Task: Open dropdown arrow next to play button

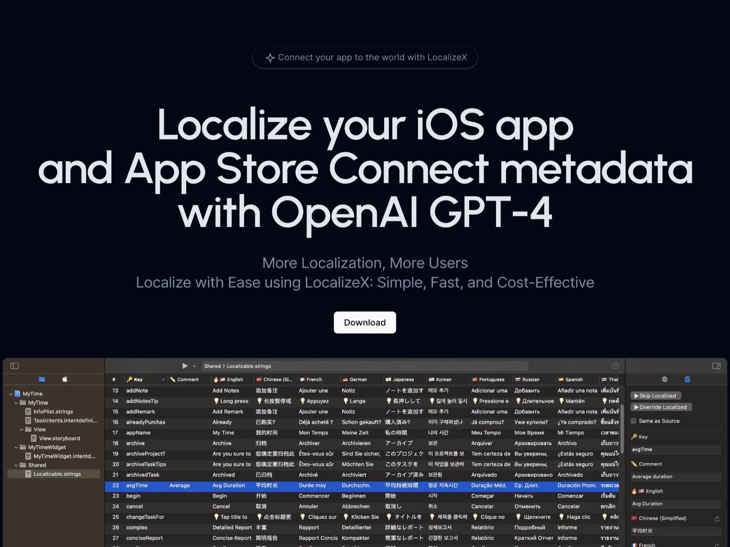Action: (194, 366)
